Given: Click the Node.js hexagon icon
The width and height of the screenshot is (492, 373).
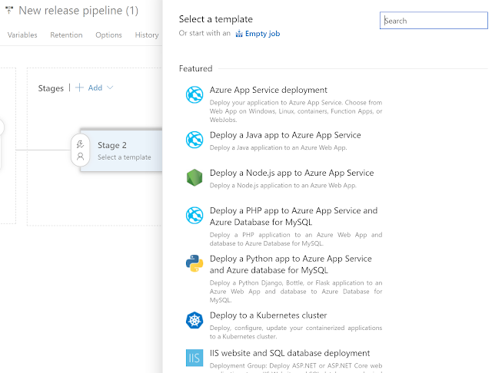Looking at the screenshot, I should (194, 178).
